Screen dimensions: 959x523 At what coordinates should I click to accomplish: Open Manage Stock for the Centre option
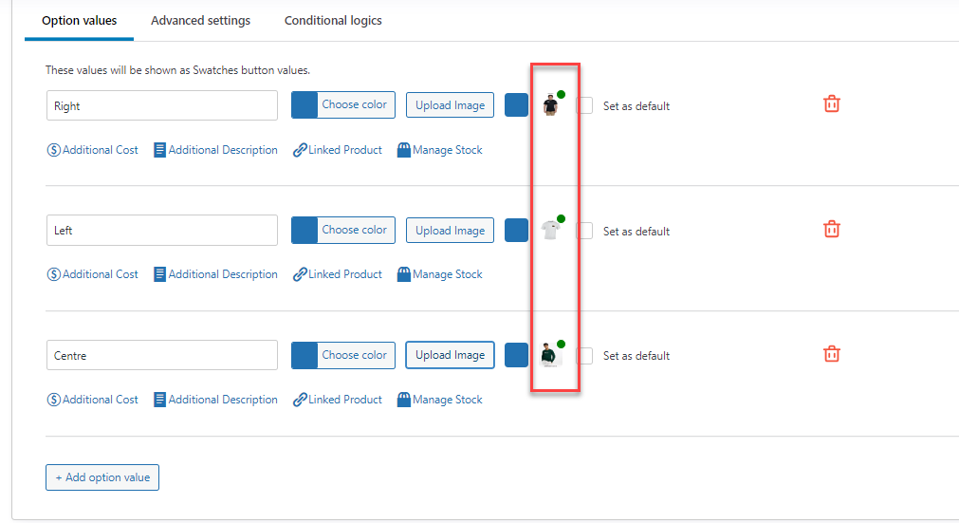coord(440,400)
